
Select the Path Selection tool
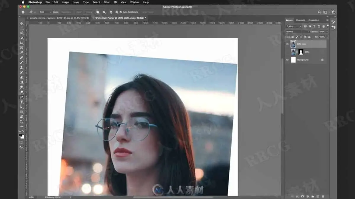[21, 107]
